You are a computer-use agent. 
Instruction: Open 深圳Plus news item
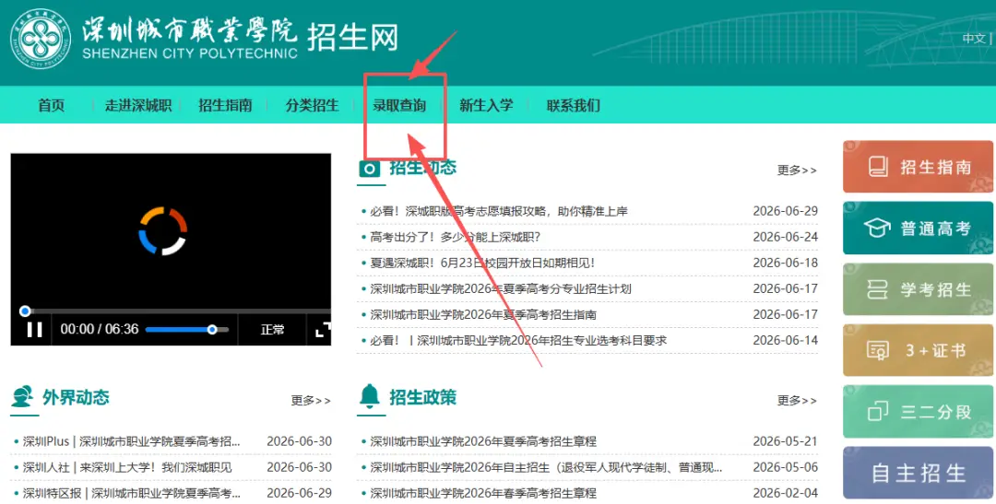132,441
